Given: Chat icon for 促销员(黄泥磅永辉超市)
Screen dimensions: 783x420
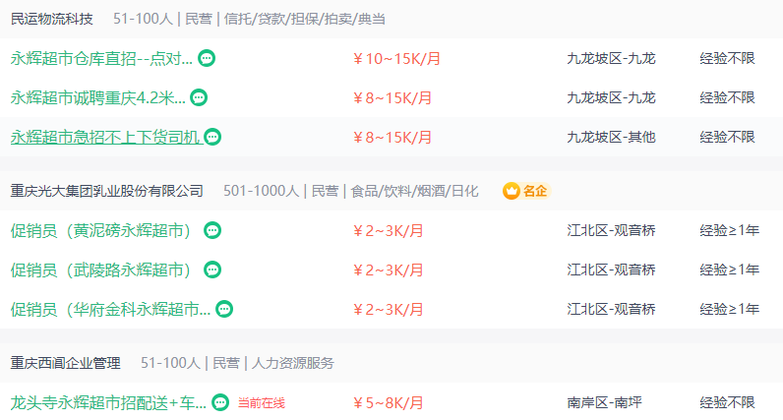Looking at the screenshot, I should [x=212, y=230].
